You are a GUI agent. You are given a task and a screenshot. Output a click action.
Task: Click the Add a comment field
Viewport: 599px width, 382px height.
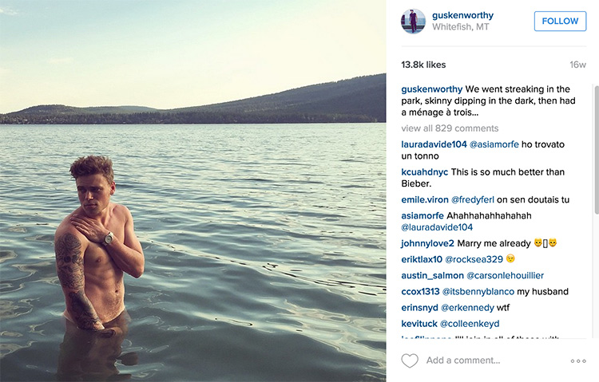click(487, 360)
